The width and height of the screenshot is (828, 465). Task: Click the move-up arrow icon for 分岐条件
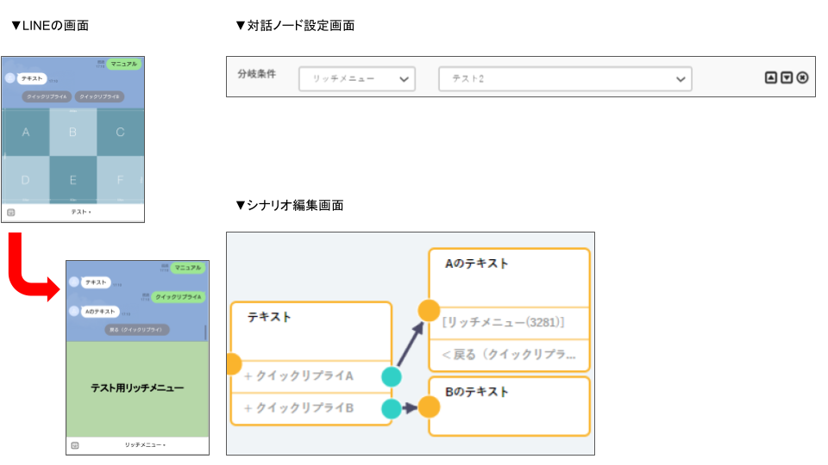point(771,77)
